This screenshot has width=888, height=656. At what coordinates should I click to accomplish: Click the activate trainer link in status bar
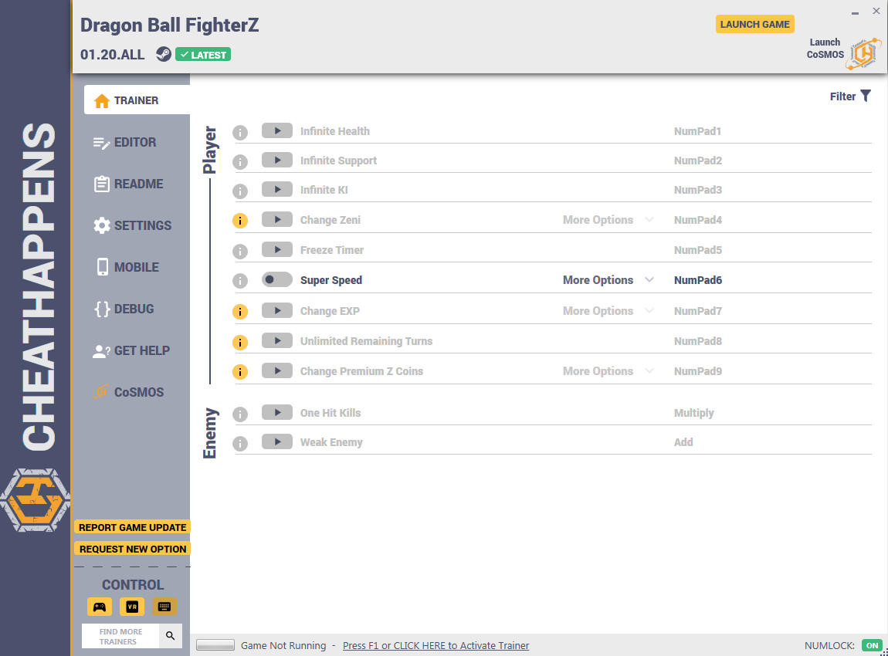tap(436, 645)
